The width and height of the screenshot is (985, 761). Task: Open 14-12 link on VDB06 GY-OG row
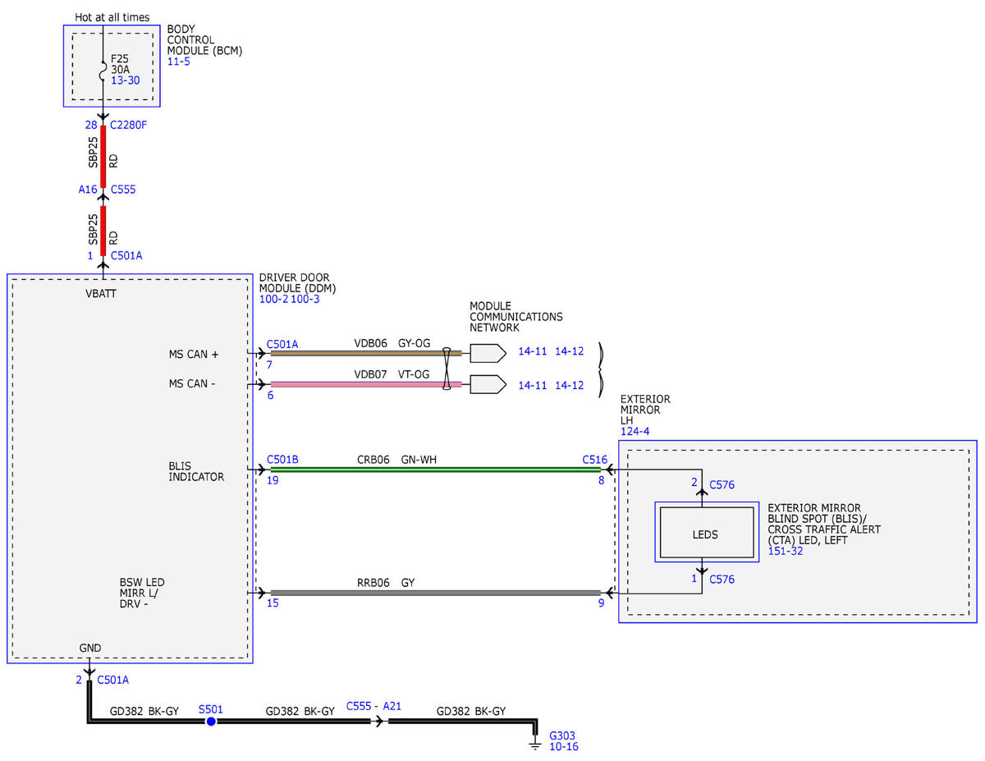(570, 351)
